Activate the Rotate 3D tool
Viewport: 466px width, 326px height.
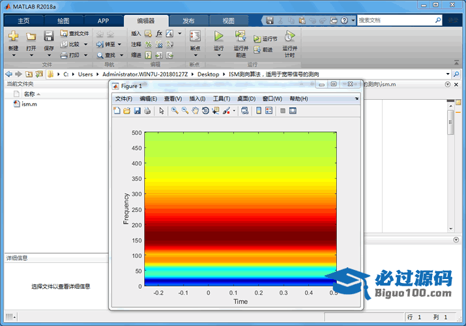(205, 111)
